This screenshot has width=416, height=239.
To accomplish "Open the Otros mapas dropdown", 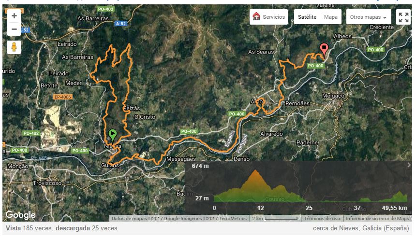I will 369,17.
